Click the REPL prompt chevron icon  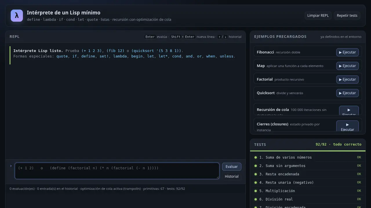click(x=11, y=166)
